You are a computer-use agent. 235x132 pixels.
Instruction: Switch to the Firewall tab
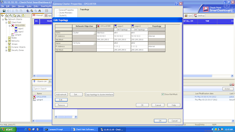tap(38, 15)
